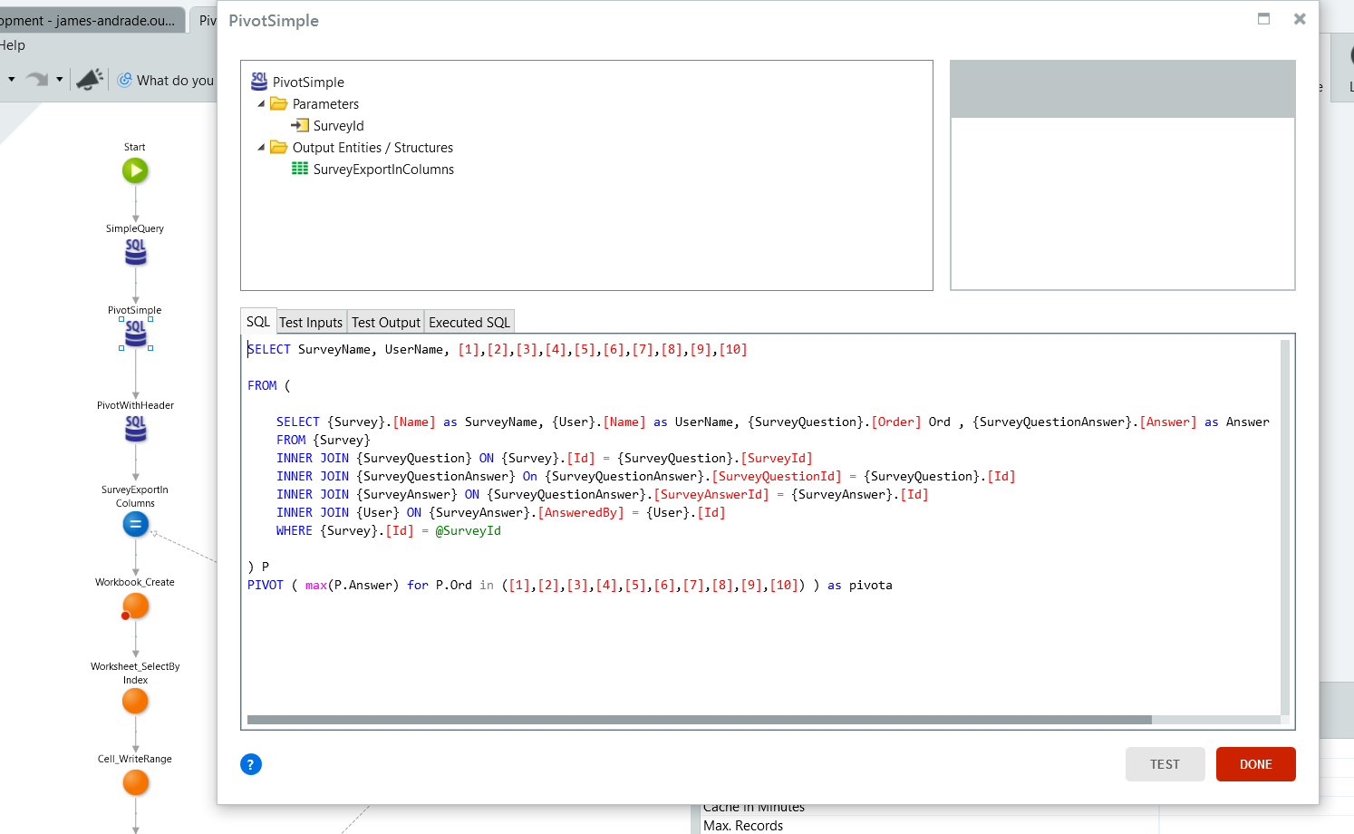Select SurveyId parameter in tree
The image size is (1354, 834).
click(338, 125)
